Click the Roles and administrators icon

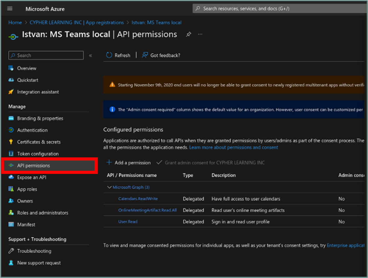tap(11, 212)
